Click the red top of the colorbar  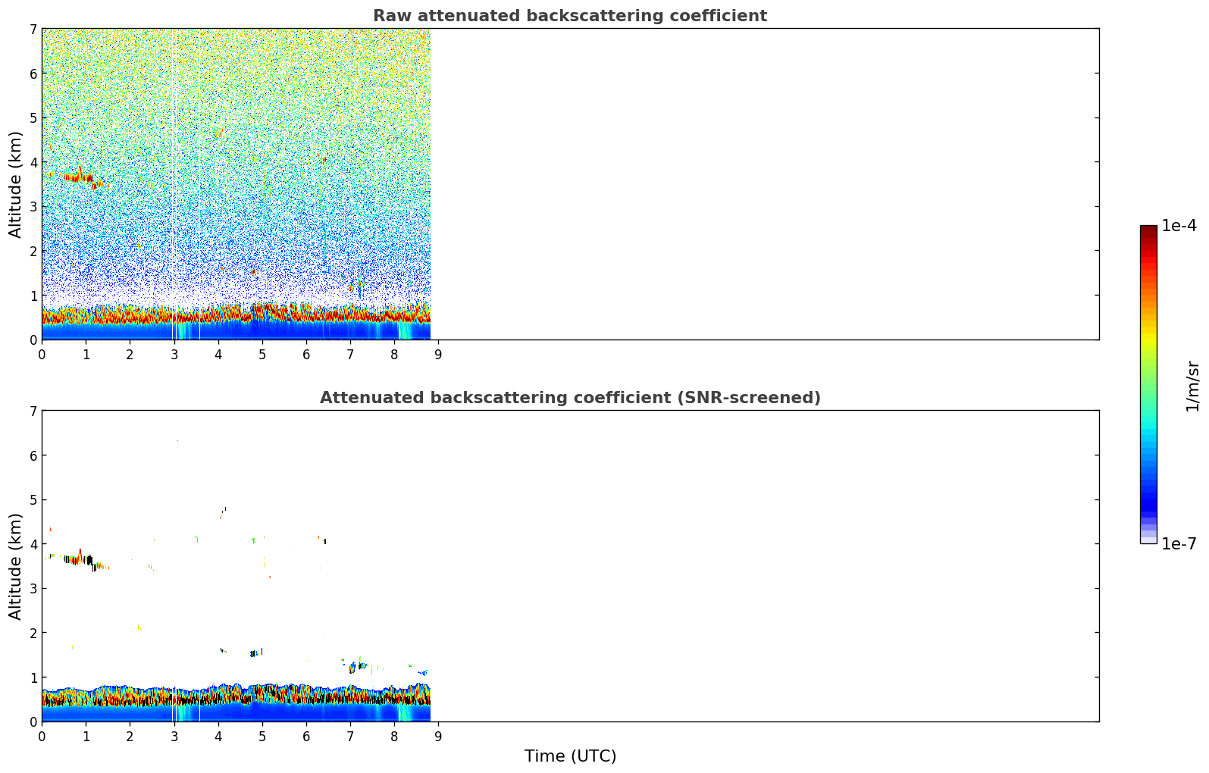coord(1148,243)
